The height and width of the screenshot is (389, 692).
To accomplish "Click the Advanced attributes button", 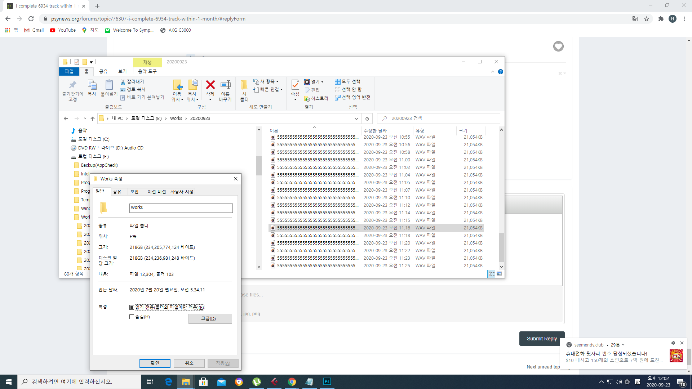I will click(210, 319).
